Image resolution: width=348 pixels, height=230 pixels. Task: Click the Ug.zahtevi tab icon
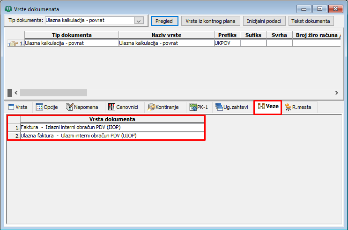click(219, 108)
